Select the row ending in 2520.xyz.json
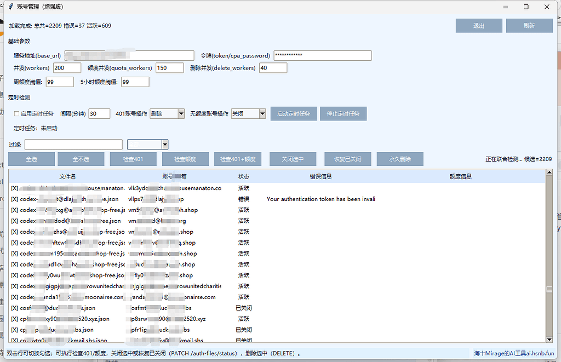561x362 pixels. (x=277, y=319)
